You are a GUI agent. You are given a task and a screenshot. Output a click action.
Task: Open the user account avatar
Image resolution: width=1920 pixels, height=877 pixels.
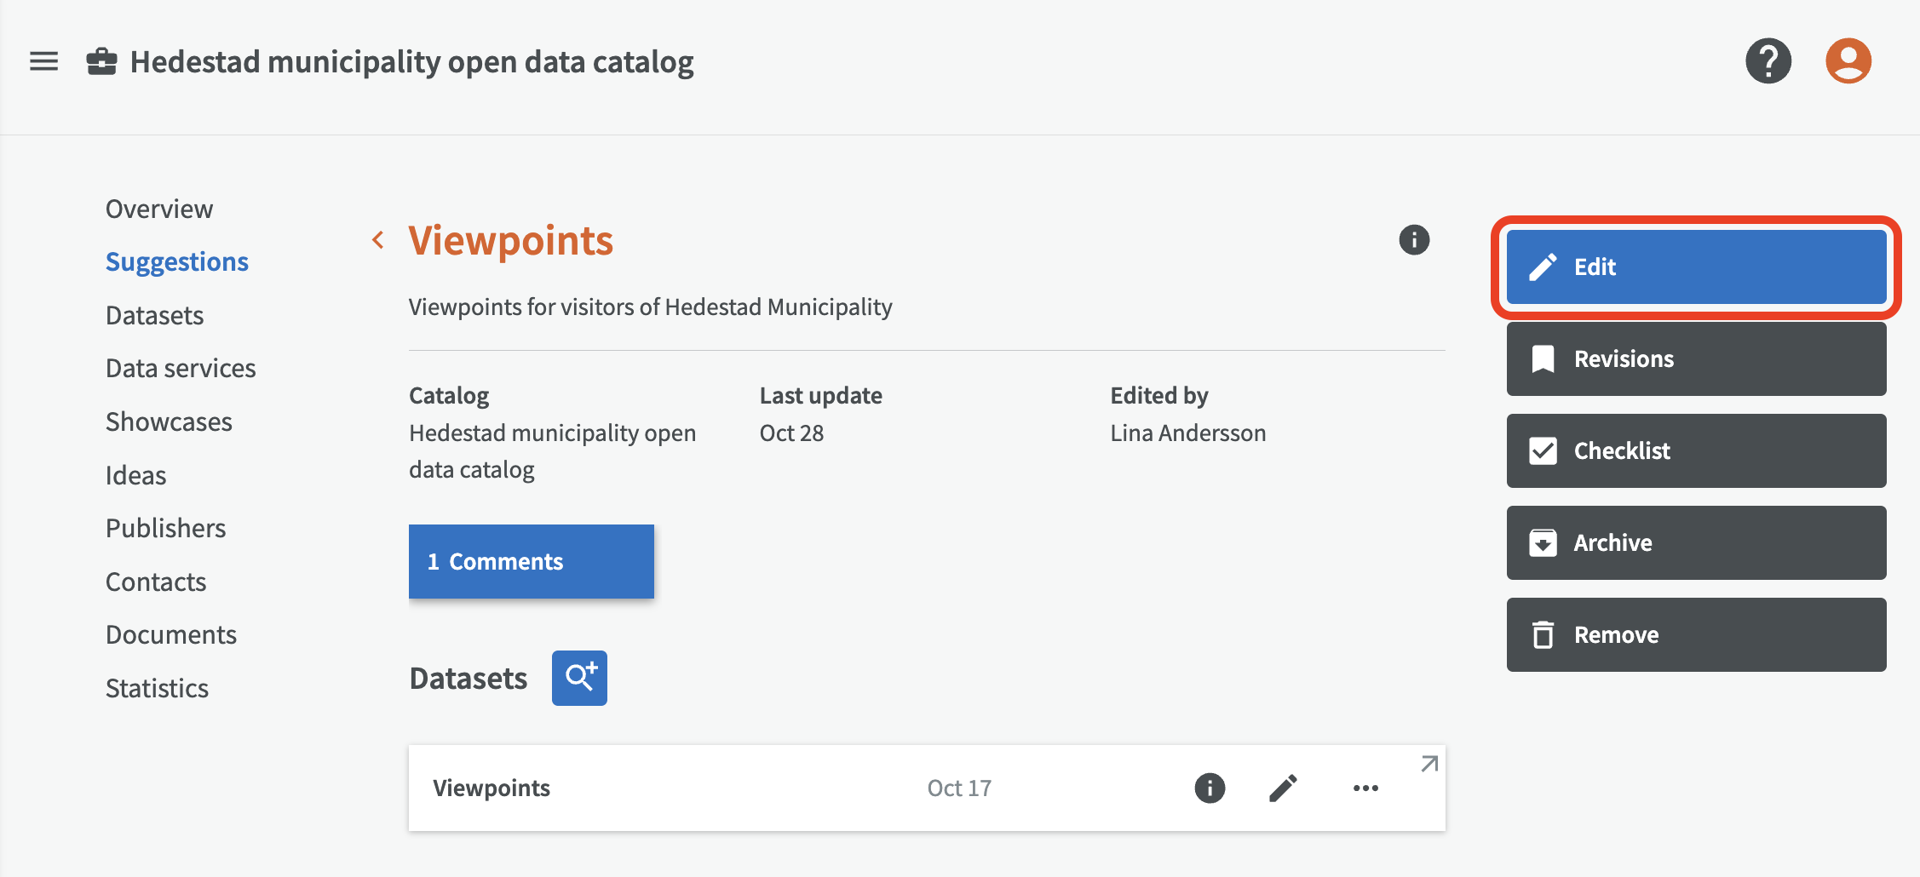(1848, 61)
